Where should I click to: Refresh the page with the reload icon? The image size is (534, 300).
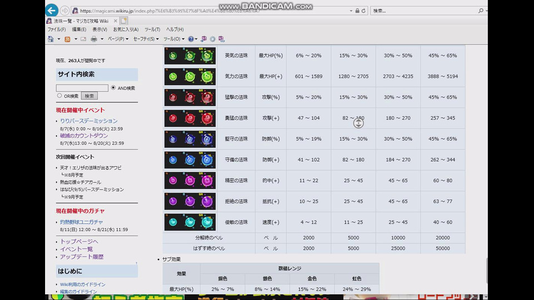tap(363, 11)
